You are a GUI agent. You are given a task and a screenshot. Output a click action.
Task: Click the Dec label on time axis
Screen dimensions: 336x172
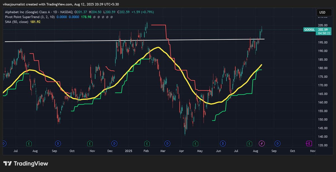click(110, 151)
